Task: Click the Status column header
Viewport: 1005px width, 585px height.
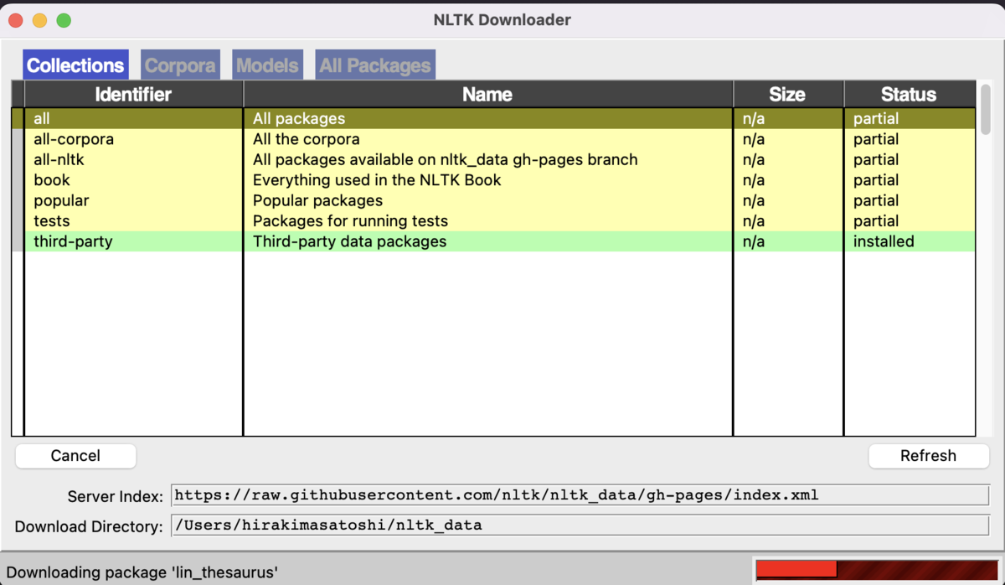Action: tap(909, 94)
